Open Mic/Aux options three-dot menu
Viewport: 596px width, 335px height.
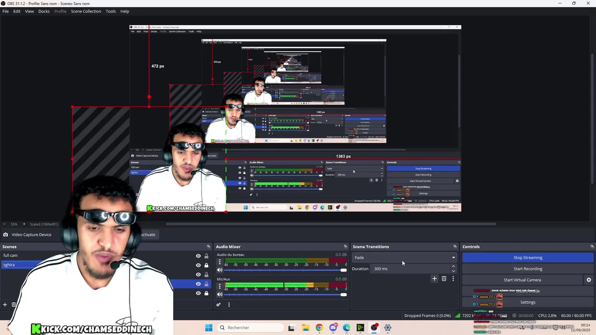[x=220, y=287]
